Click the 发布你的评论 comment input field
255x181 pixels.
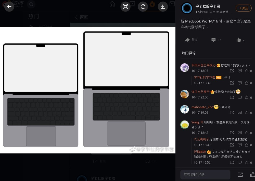(x=205, y=174)
